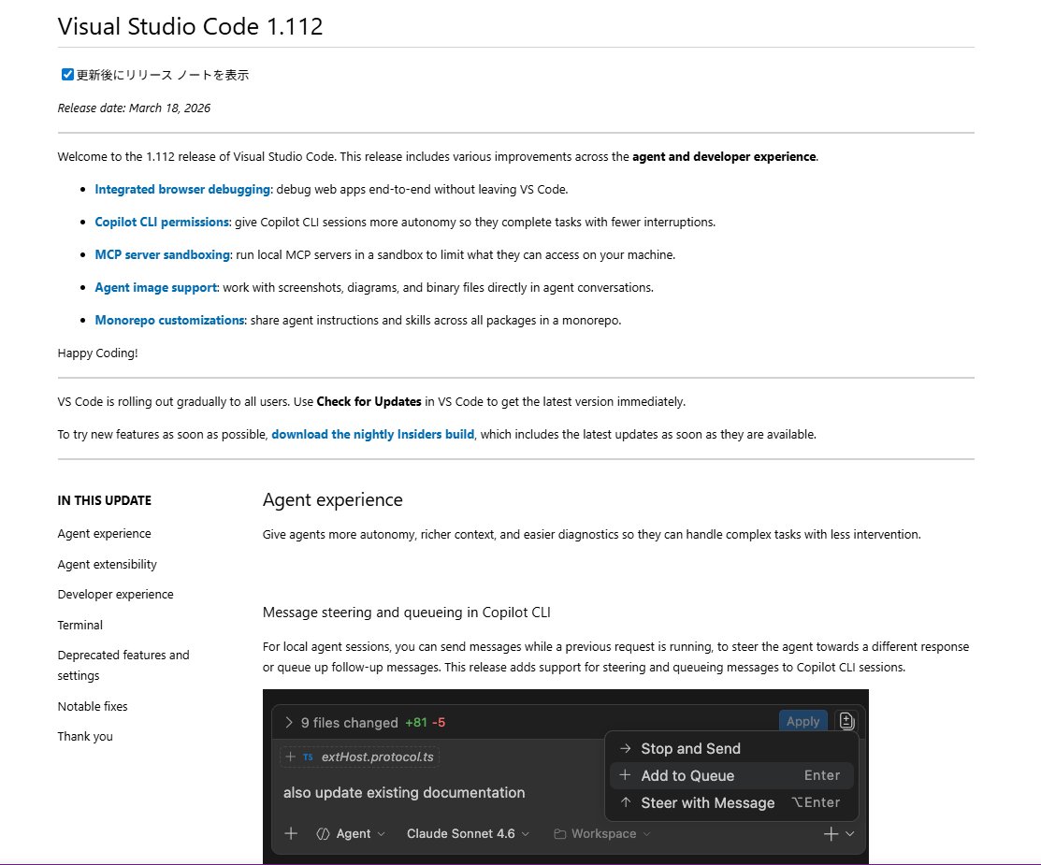The height and width of the screenshot is (865, 1041).
Task: Open the MCP server sandboxing link
Action: point(162,254)
